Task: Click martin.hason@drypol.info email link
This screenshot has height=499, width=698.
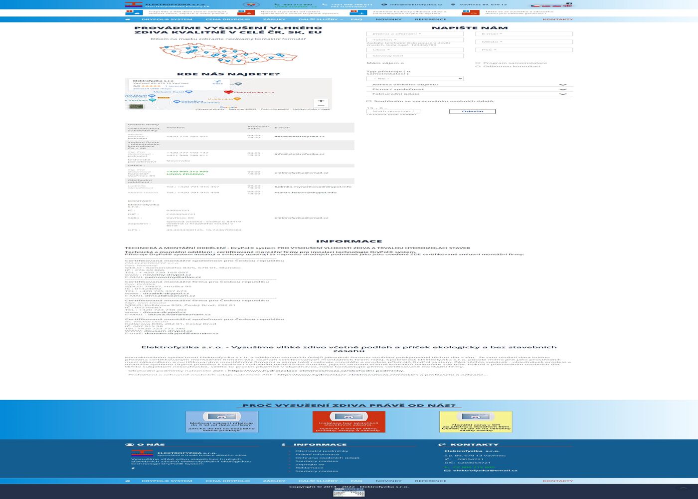Action: 305,192
